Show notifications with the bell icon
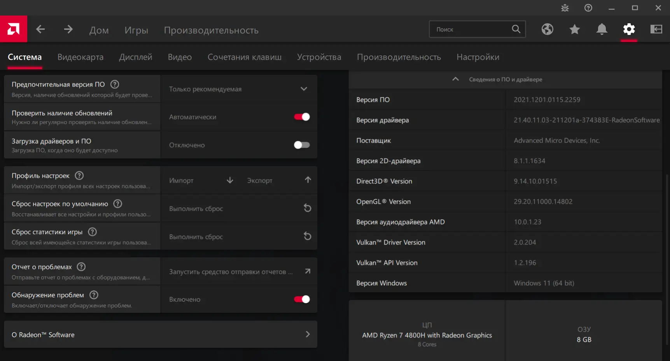The image size is (670, 361). coord(602,29)
